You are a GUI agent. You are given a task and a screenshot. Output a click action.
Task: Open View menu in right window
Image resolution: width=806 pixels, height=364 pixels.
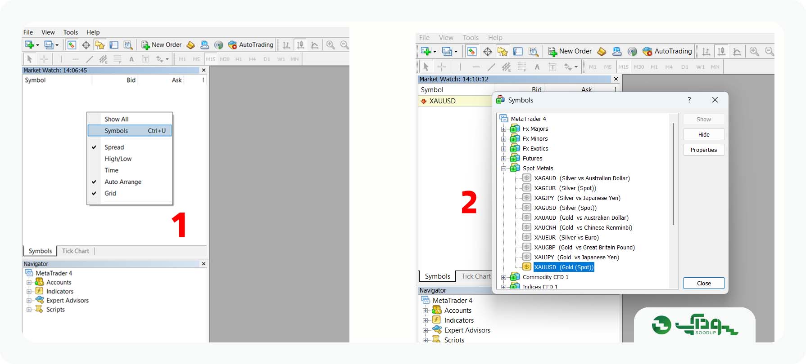tap(446, 38)
